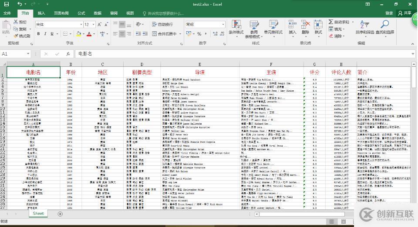Screen dimensions: 418x227
Task: Expand the font size dropdown
Action: [93, 25]
